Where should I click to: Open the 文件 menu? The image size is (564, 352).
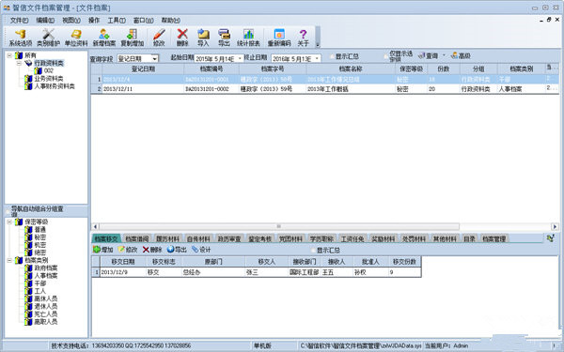click(19, 21)
